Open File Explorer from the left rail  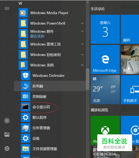(x=7, y=134)
